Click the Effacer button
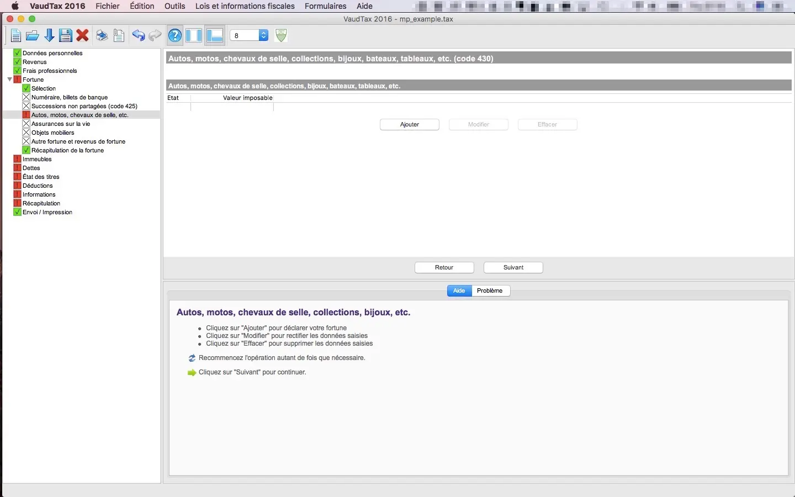This screenshot has width=795, height=497. pyautogui.click(x=548, y=125)
